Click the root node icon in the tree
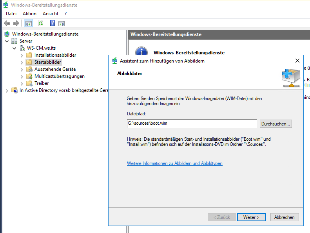The height and width of the screenshot is (233, 310). tap(7, 34)
